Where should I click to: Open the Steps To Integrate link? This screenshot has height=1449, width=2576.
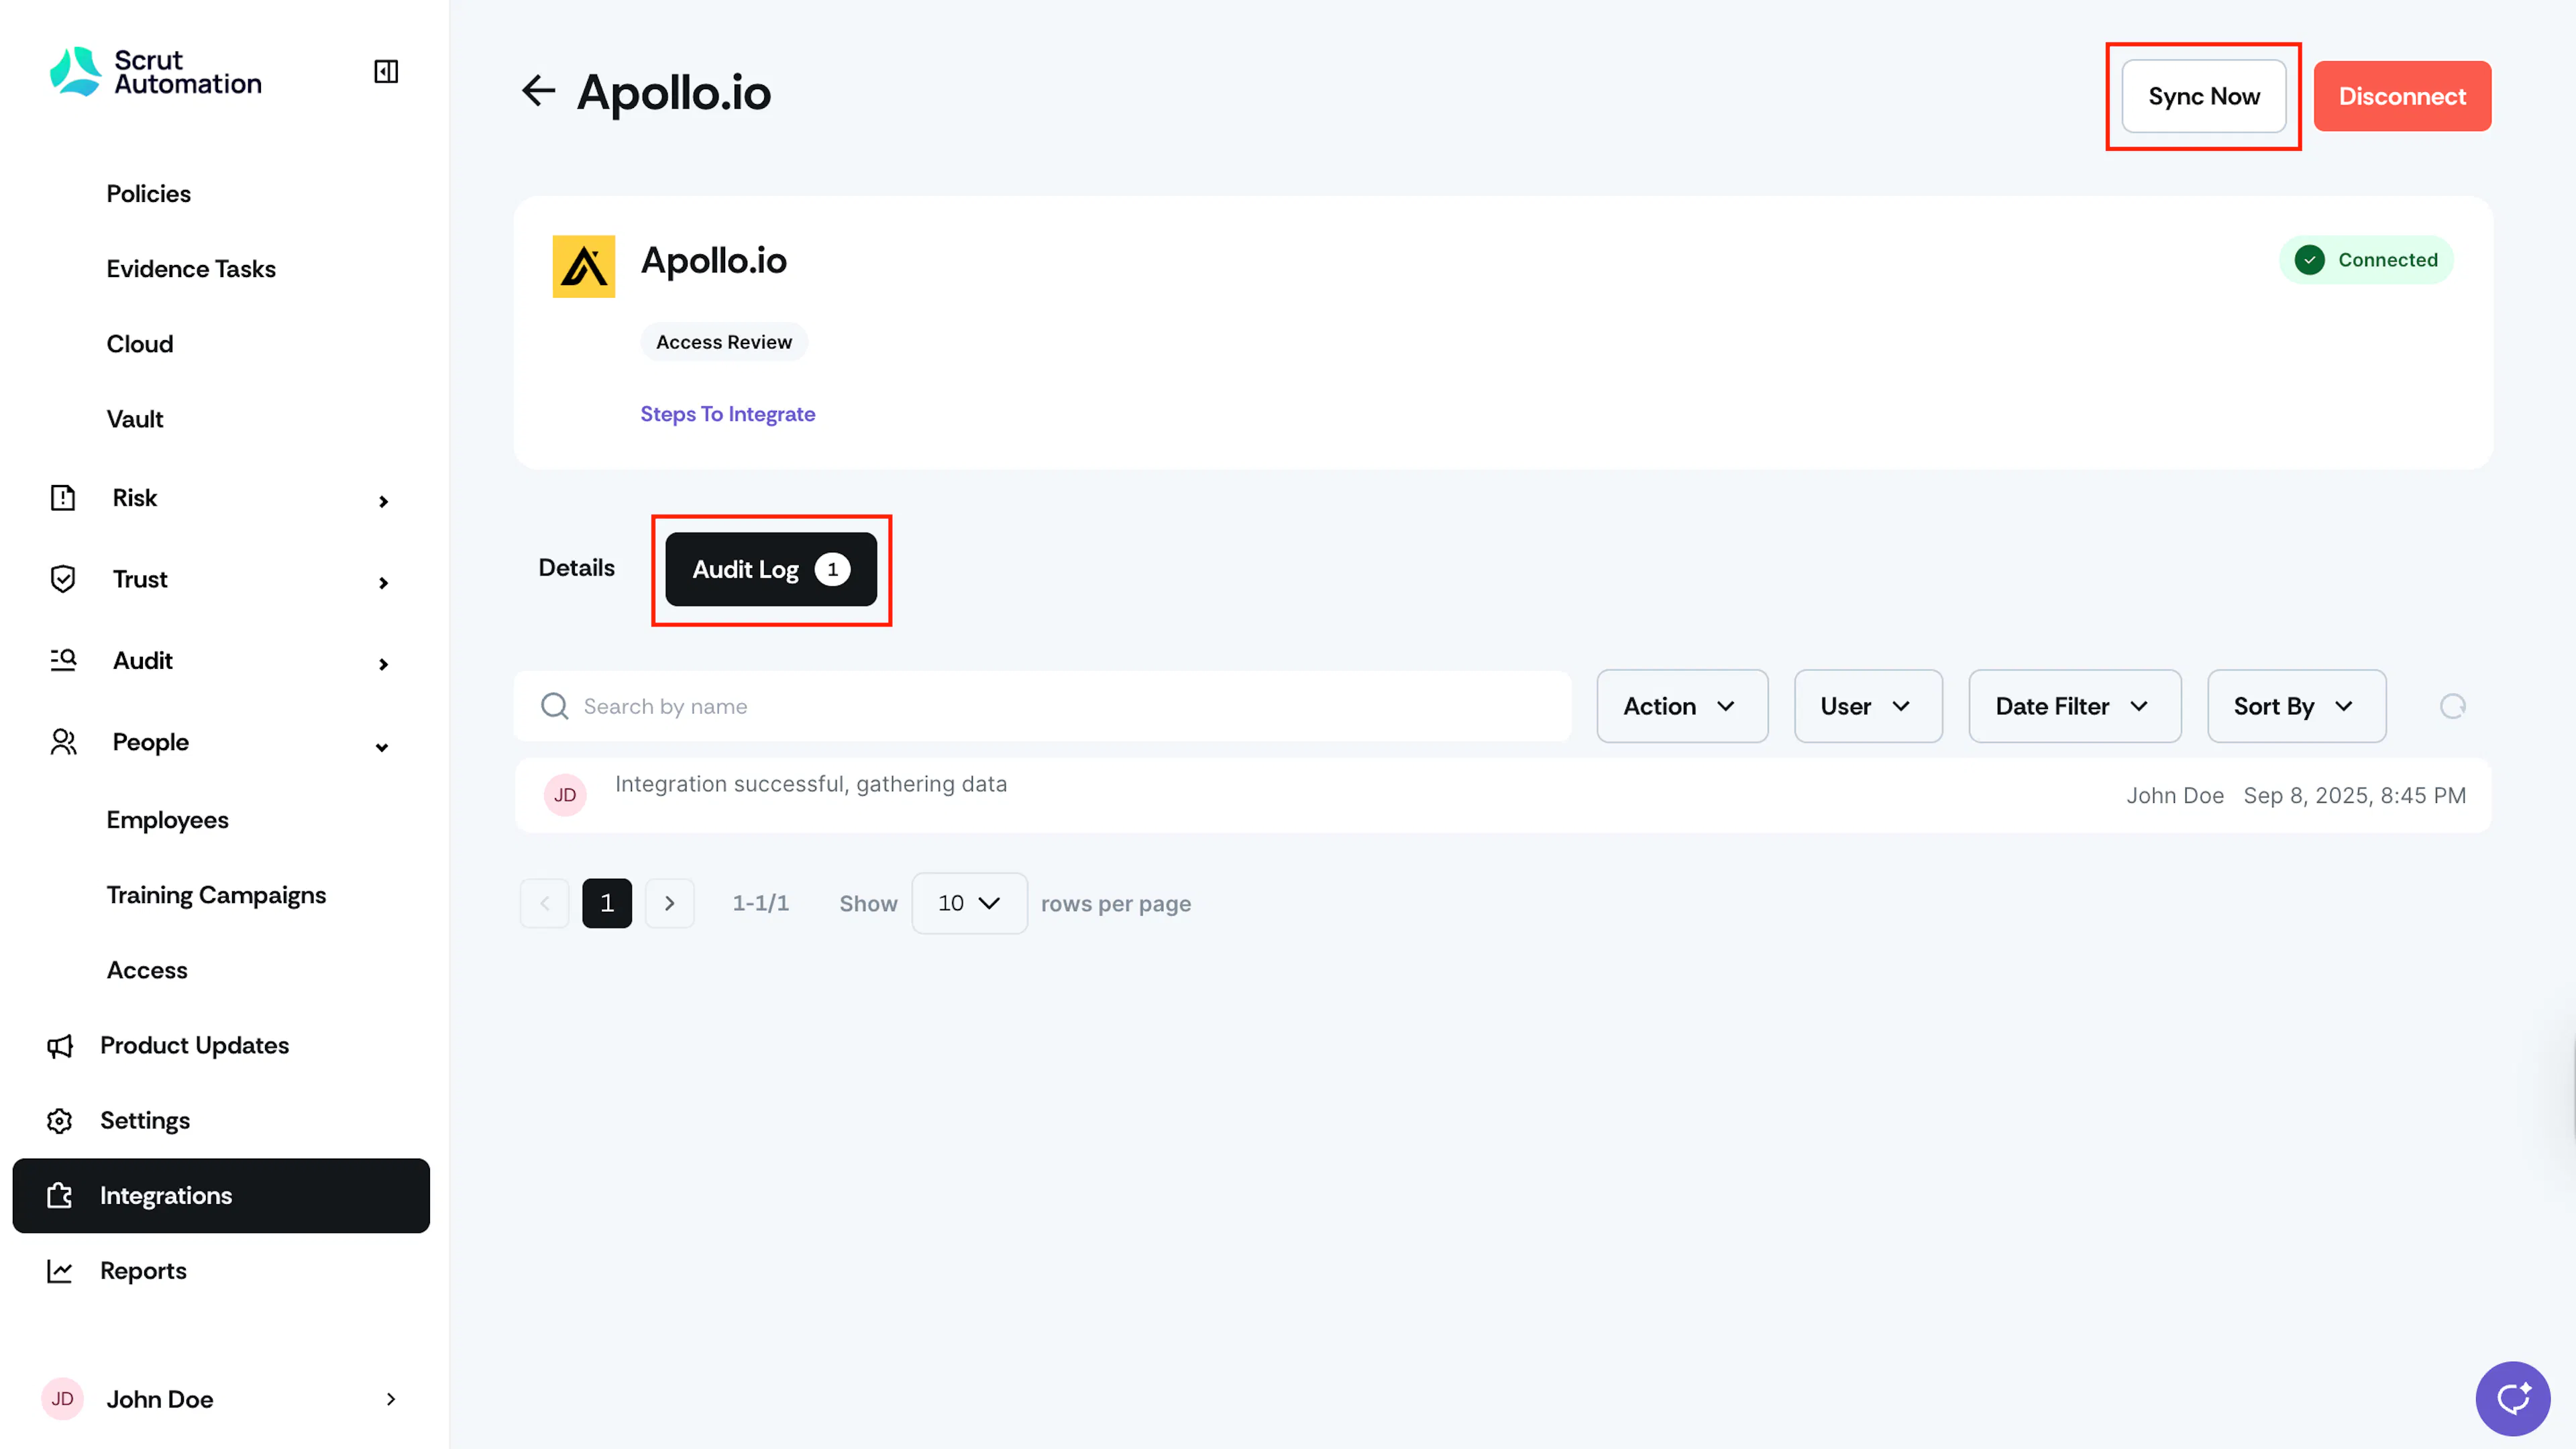[728, 414]
